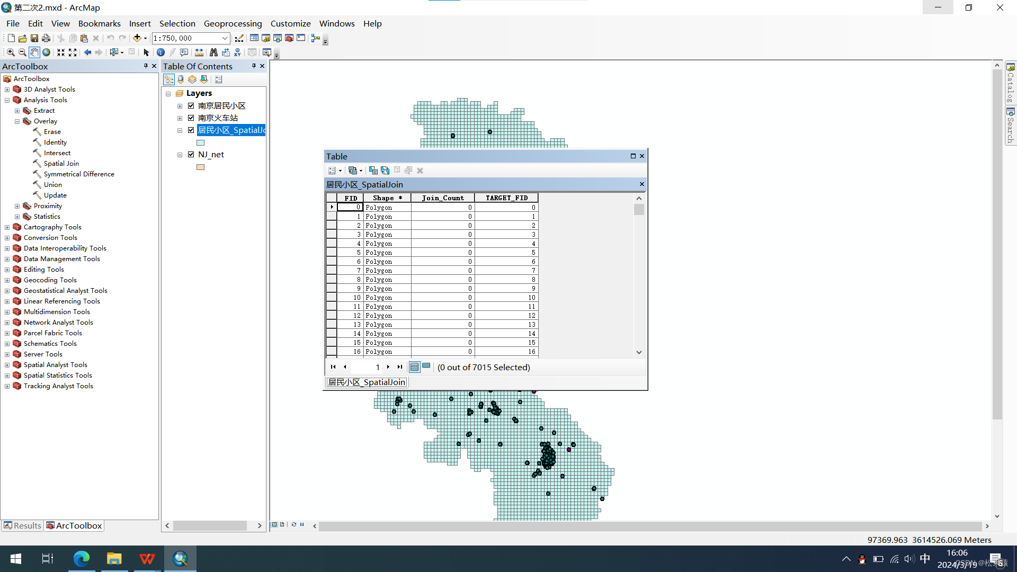Select the Identify tool
The image size is (1017, 572).
pos(160,52)
